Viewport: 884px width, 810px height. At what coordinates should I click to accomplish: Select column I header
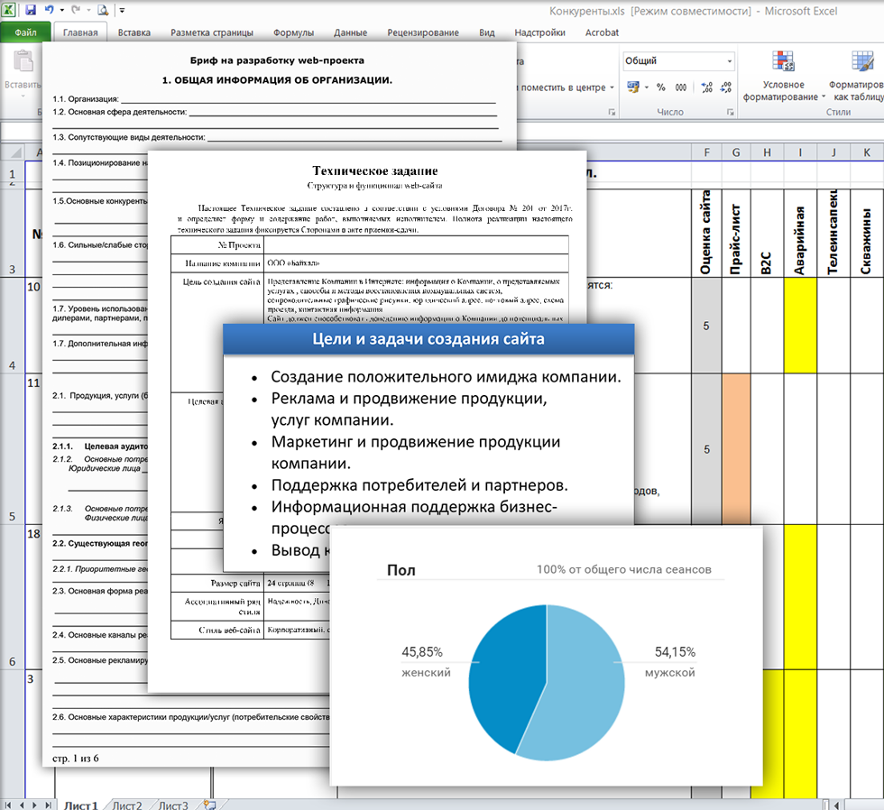pyautogui.click(x=800, y=152)
